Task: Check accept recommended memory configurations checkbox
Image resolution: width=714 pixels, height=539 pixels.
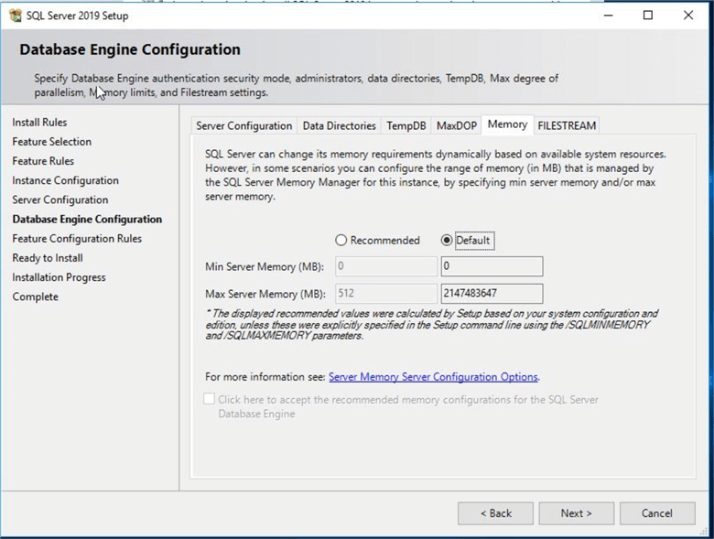Action: click(x=210, y=400)
